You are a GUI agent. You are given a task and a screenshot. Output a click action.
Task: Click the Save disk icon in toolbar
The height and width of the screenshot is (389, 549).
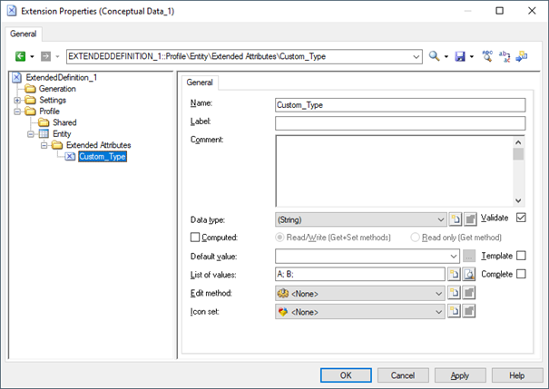(460, 56)
